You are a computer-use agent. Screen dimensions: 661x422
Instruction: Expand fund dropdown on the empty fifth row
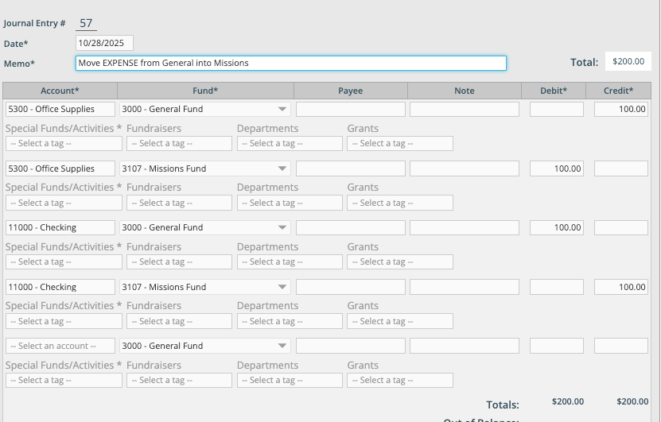pyautogui.click(x=205, y=347)
